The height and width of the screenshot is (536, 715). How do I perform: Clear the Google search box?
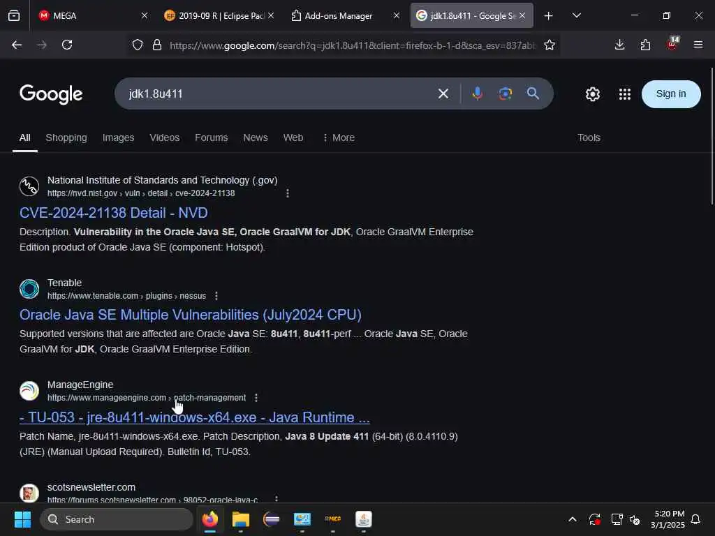click(443, 94)
